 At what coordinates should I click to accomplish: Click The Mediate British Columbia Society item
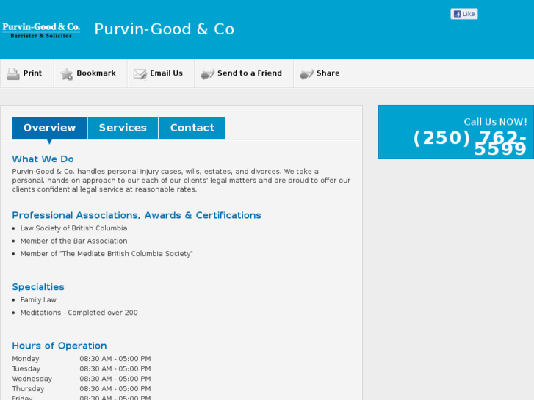pyautogui.click(x=107, y=254)
